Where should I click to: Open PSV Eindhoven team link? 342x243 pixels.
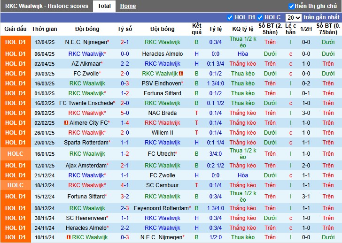tap(161, 84)
